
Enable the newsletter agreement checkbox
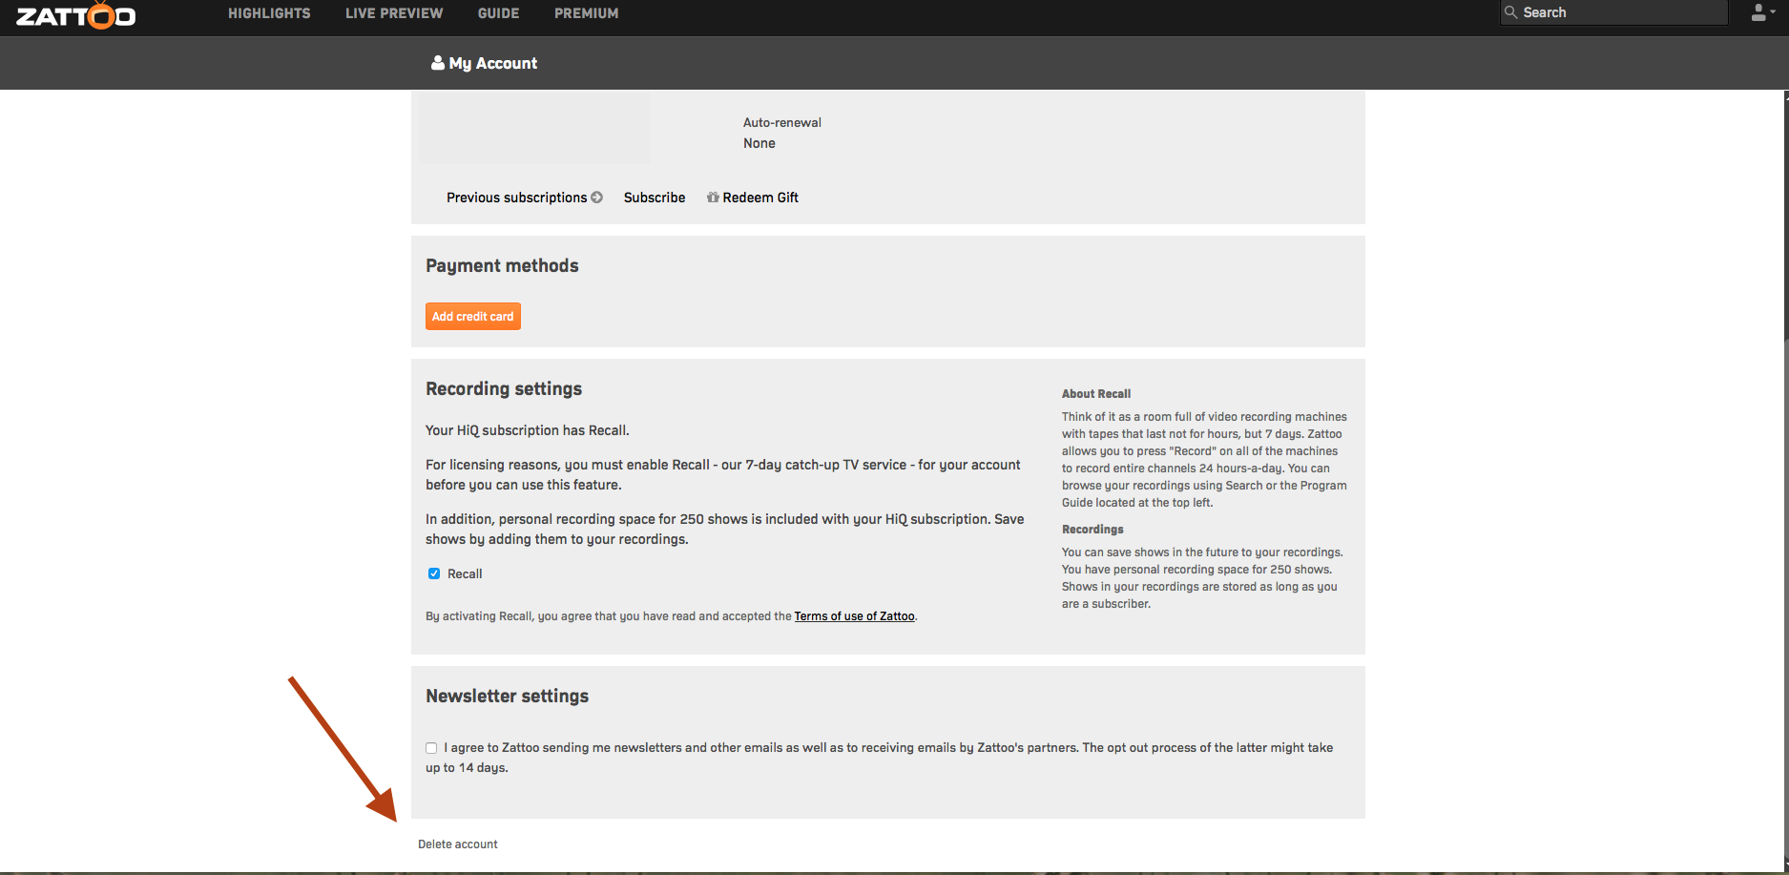(431, 748)
